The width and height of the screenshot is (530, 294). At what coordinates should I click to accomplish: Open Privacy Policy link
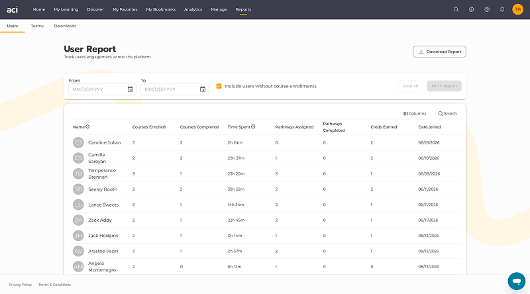(x=21, y=285)
